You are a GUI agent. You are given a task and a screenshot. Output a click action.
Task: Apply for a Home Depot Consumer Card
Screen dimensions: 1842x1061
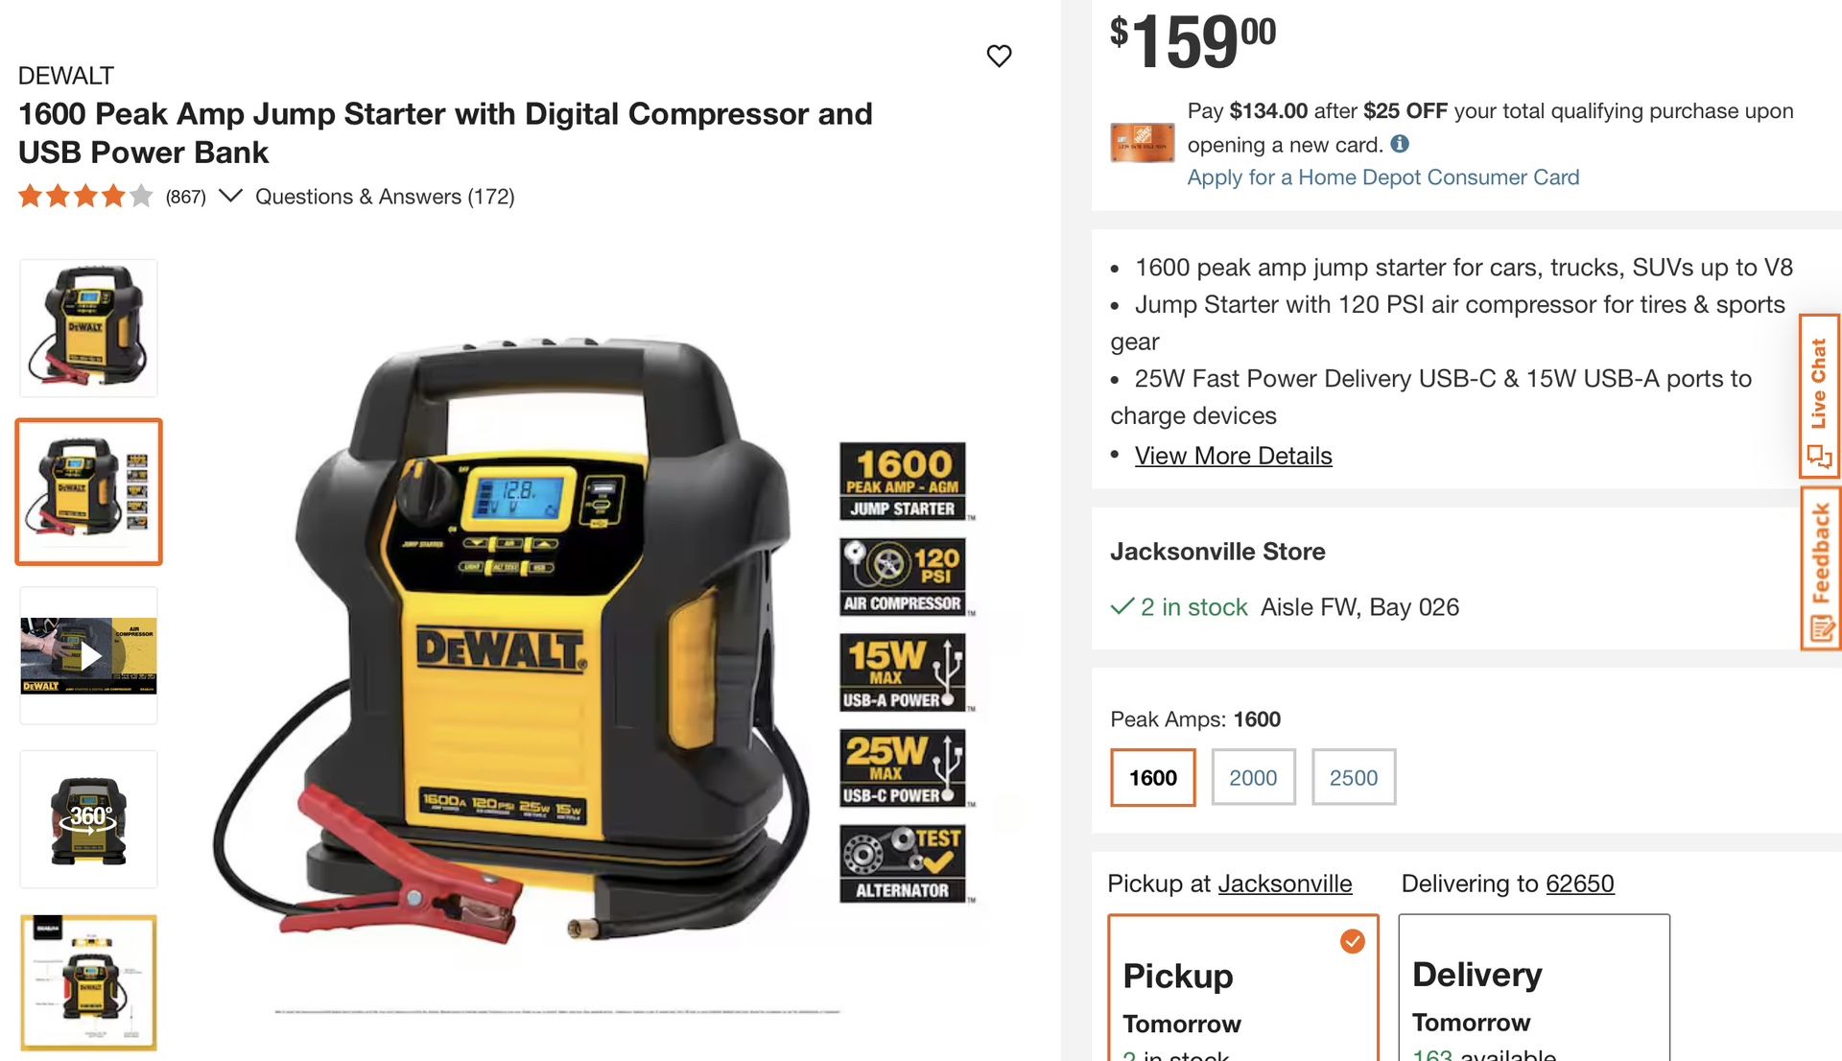coord(1382,177)
